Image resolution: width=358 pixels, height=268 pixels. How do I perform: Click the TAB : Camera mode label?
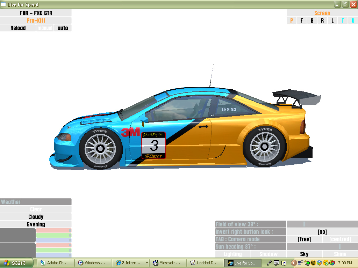251,239
